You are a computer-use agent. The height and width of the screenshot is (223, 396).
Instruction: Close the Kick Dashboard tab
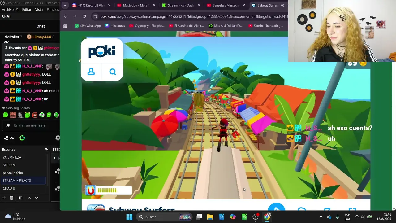pos(199,5)
